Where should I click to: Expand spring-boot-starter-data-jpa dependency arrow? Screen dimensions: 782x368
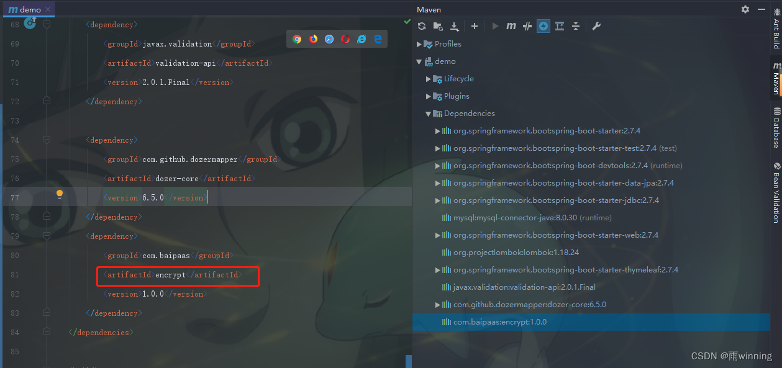437,183
